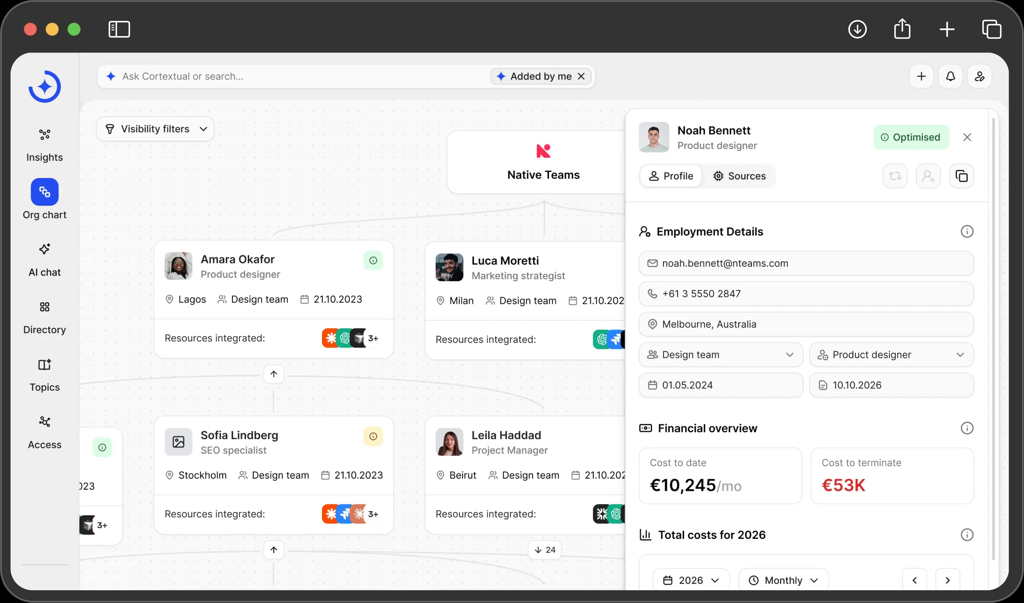Click the Melbourne, Australia location field
Screen dimensions: 1024x603
[x=806, y=324]
